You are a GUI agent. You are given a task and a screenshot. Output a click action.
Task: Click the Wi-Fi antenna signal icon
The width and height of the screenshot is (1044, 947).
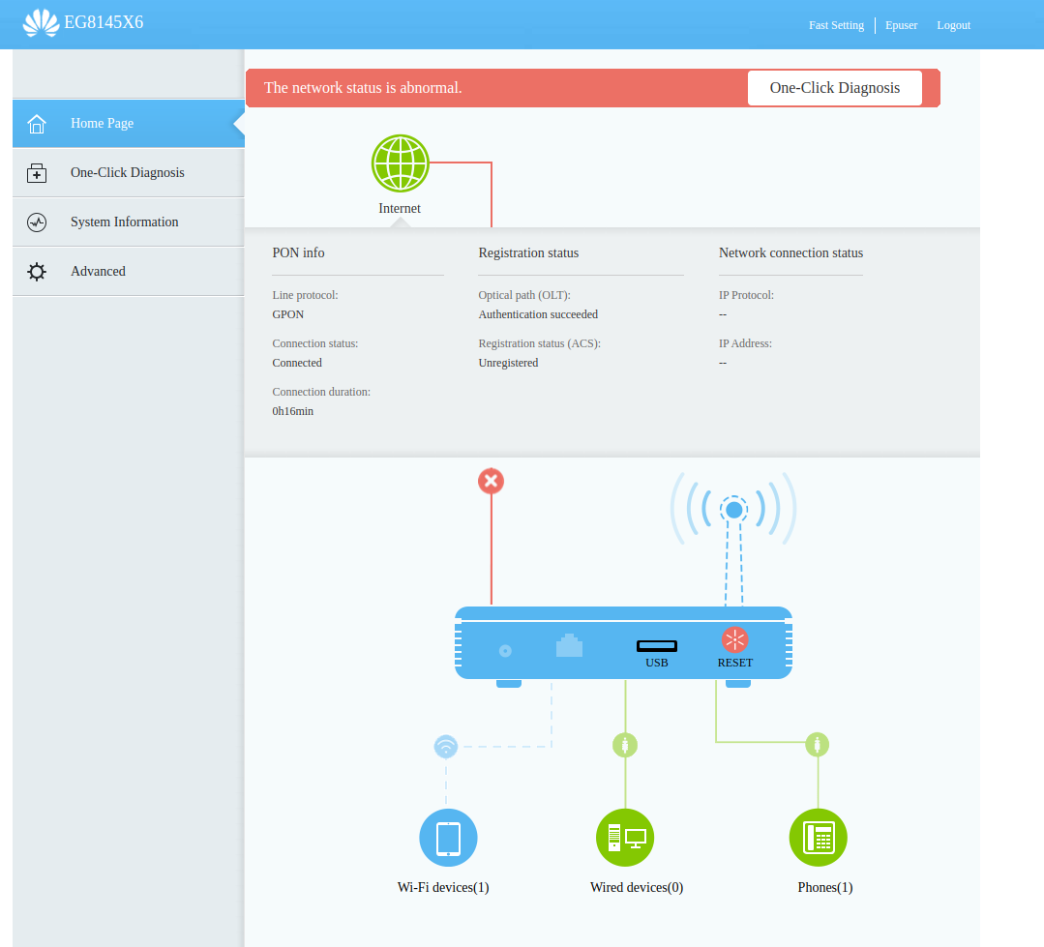point(733,509)
